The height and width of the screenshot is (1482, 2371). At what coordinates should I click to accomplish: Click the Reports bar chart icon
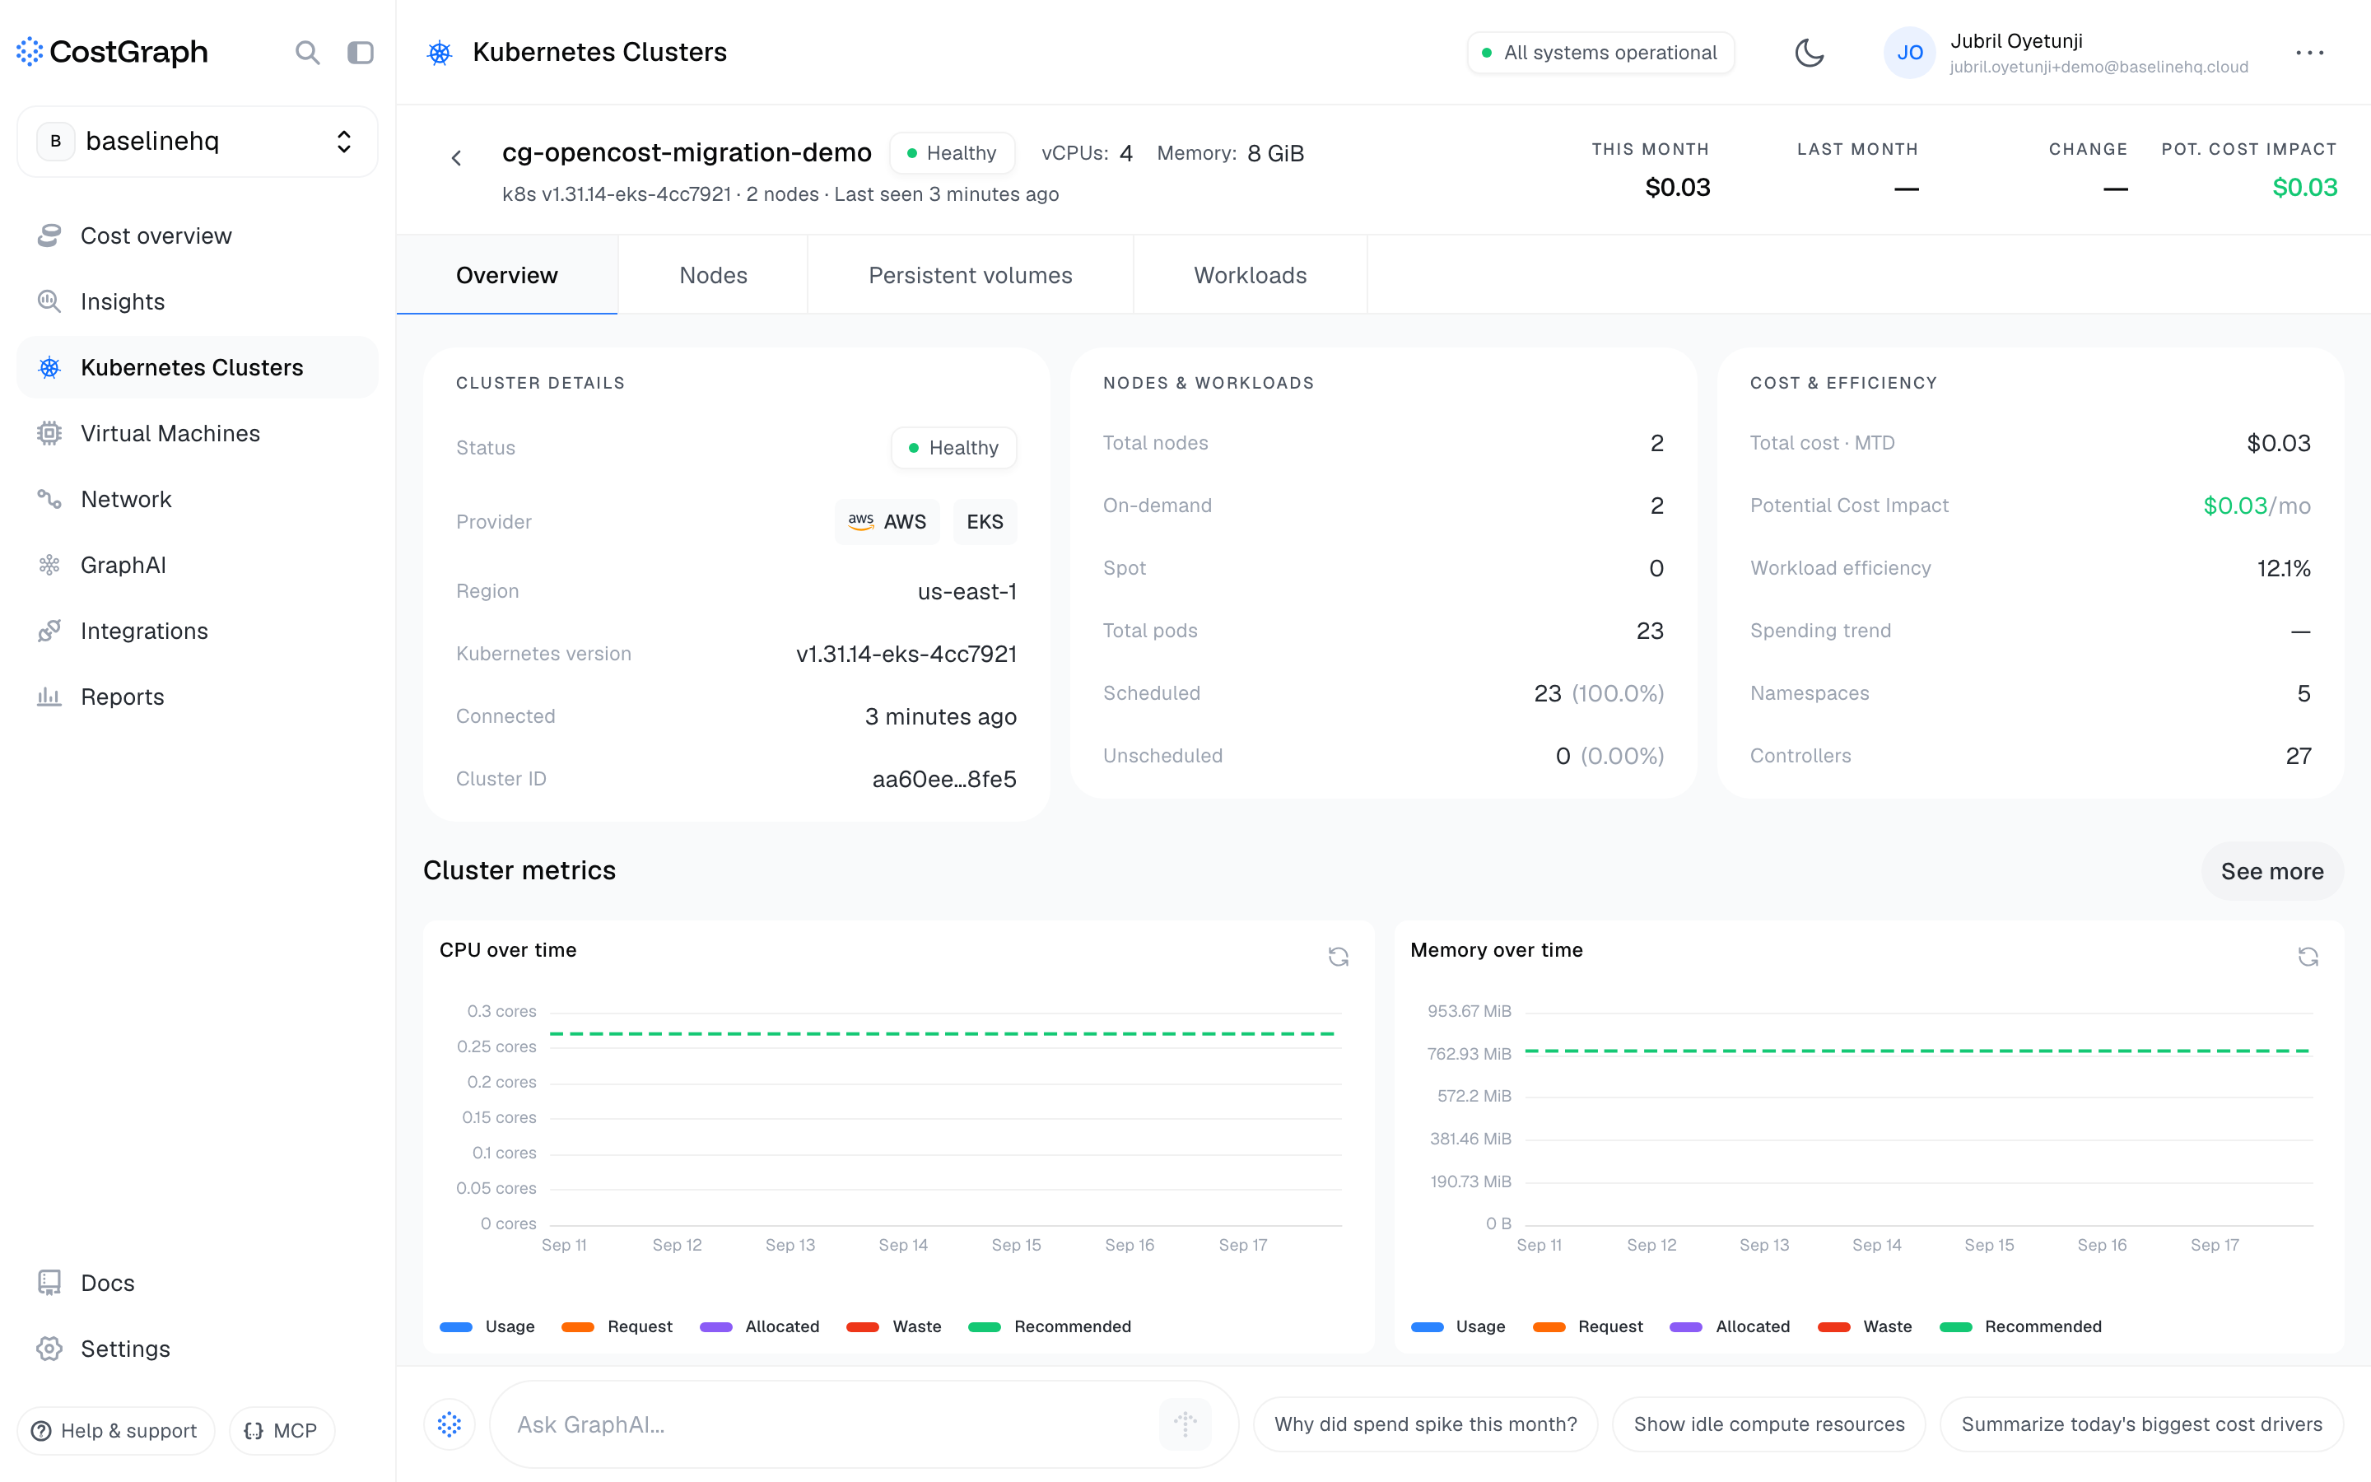(x=49, y=697)
